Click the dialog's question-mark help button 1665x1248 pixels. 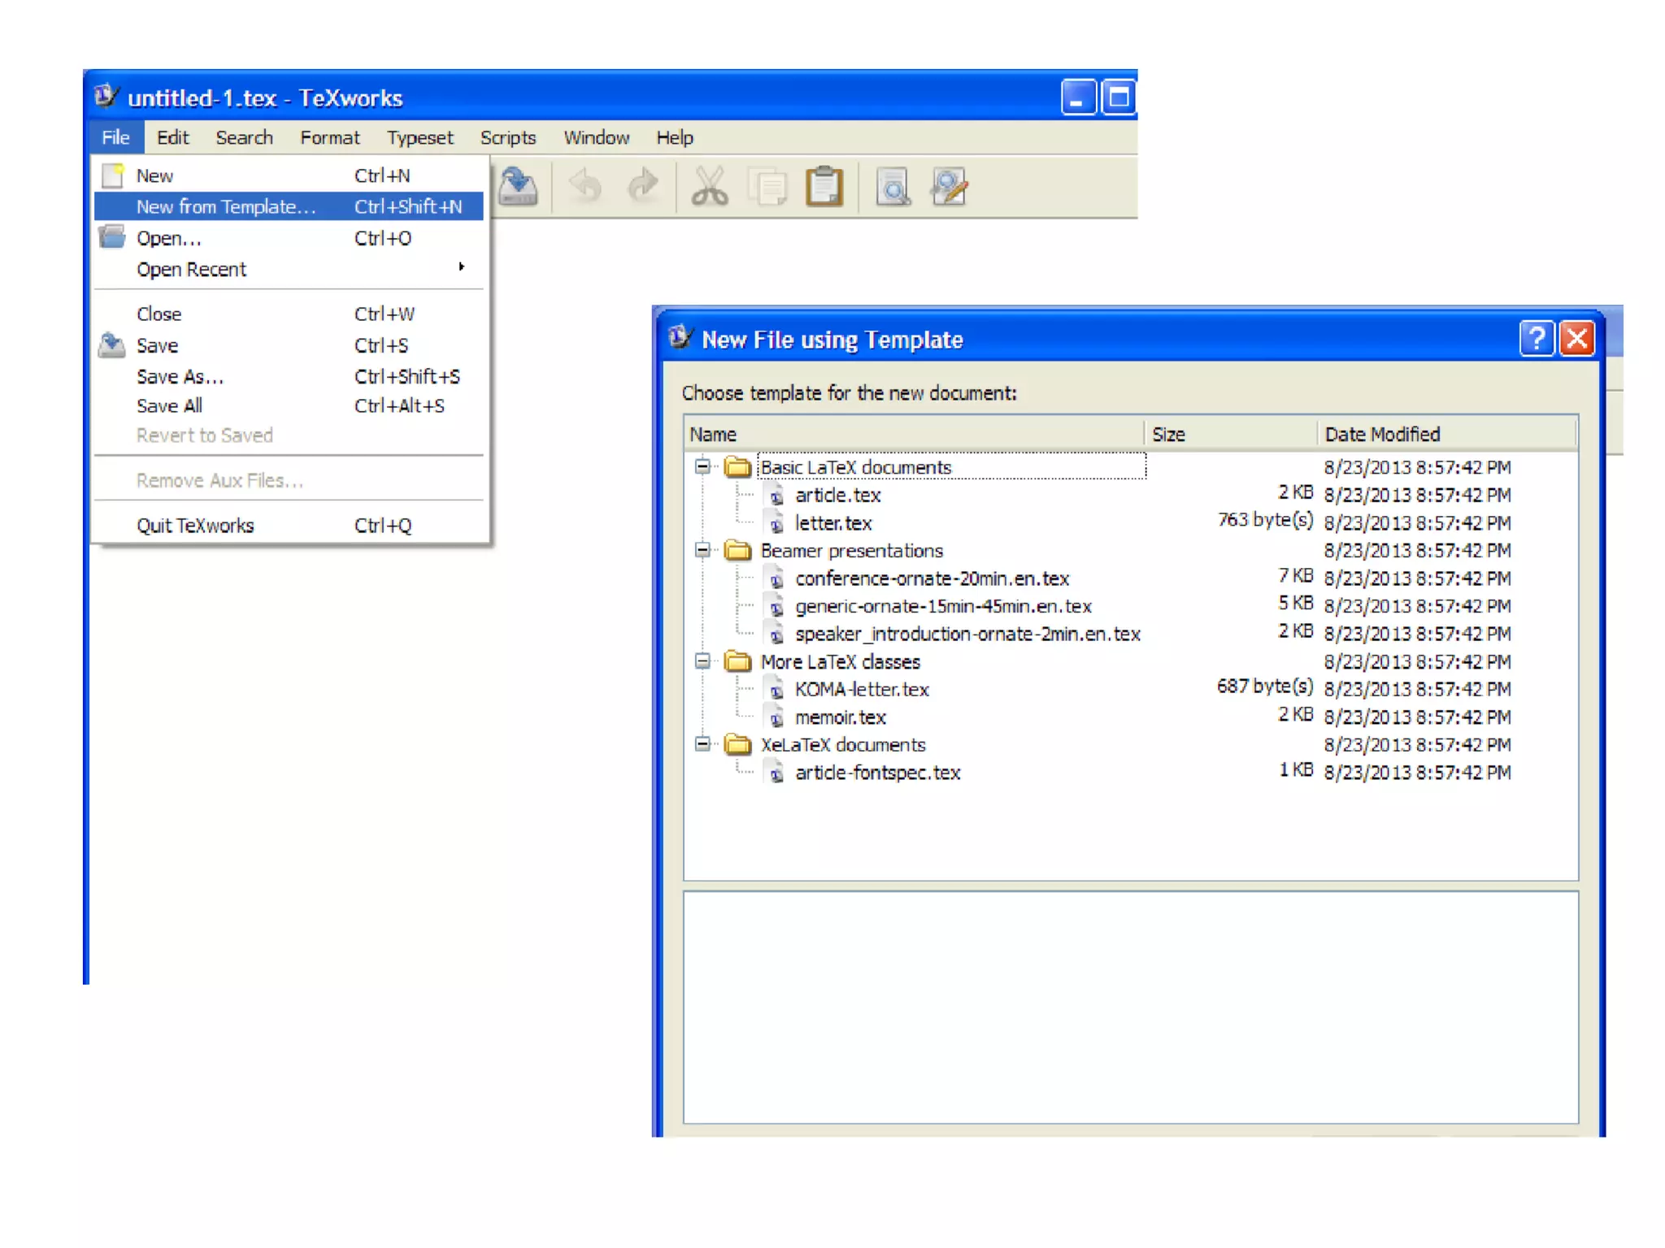coord(1536,338)
